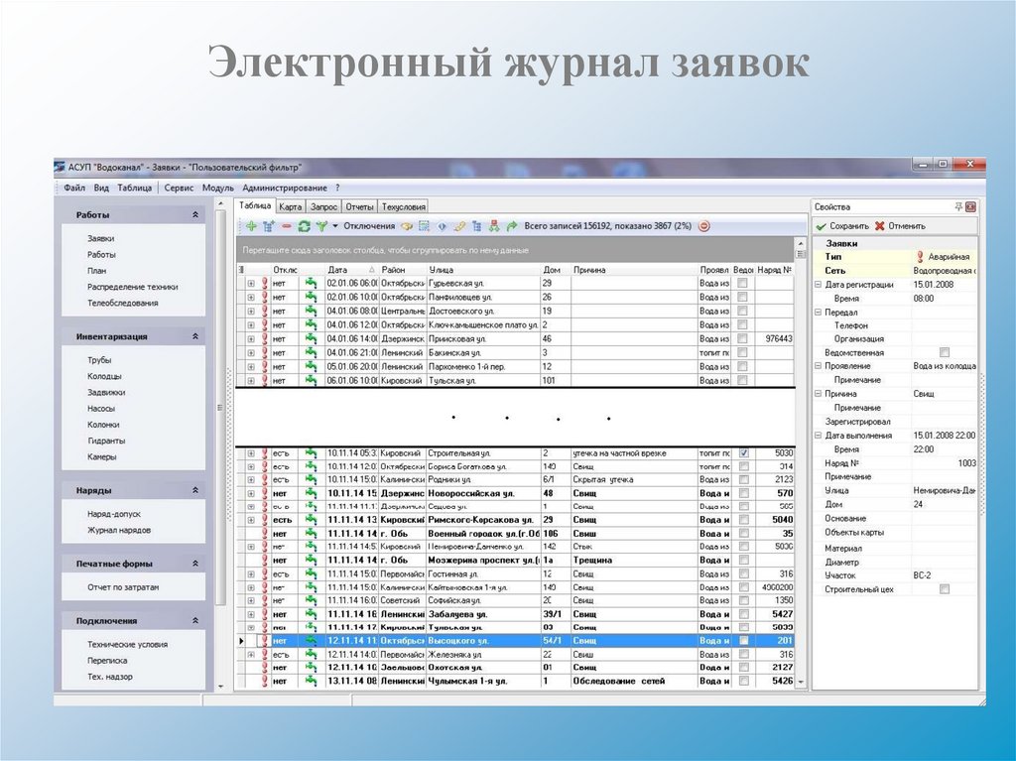
Task: Click the Отключения toolbar button
Action: click(x=369, y=226)
